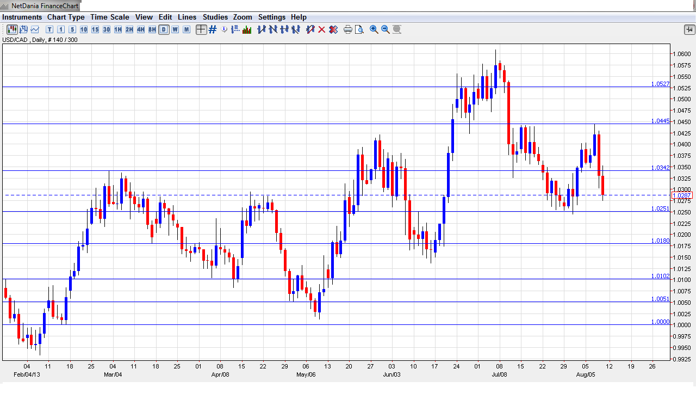Click the delete all lines icon
Image resolution: width=696 pixels, height=418 pixels.
pyautogui.click(x=333, y=29)
